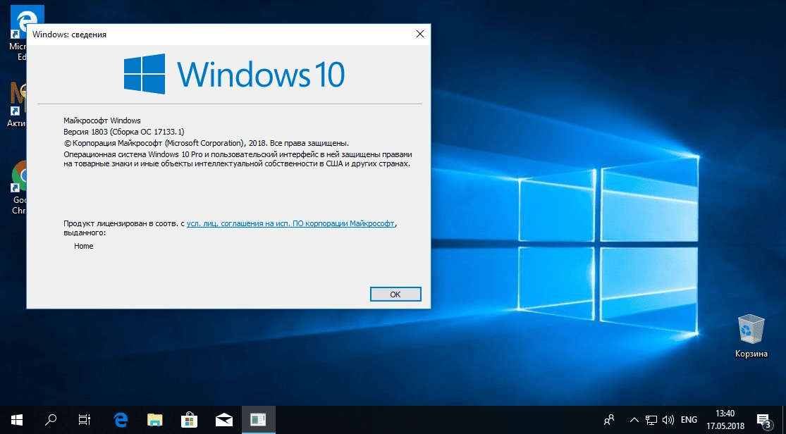786x434 pixels.
Task: Open the Microsoft license agreement link
Action: coord(290,223)
